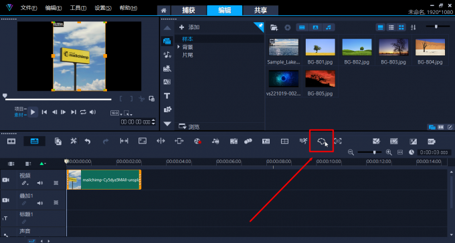Open the split screen template creator
The width and height of the screenshot is (455, 243).
[x=284, y=141]
